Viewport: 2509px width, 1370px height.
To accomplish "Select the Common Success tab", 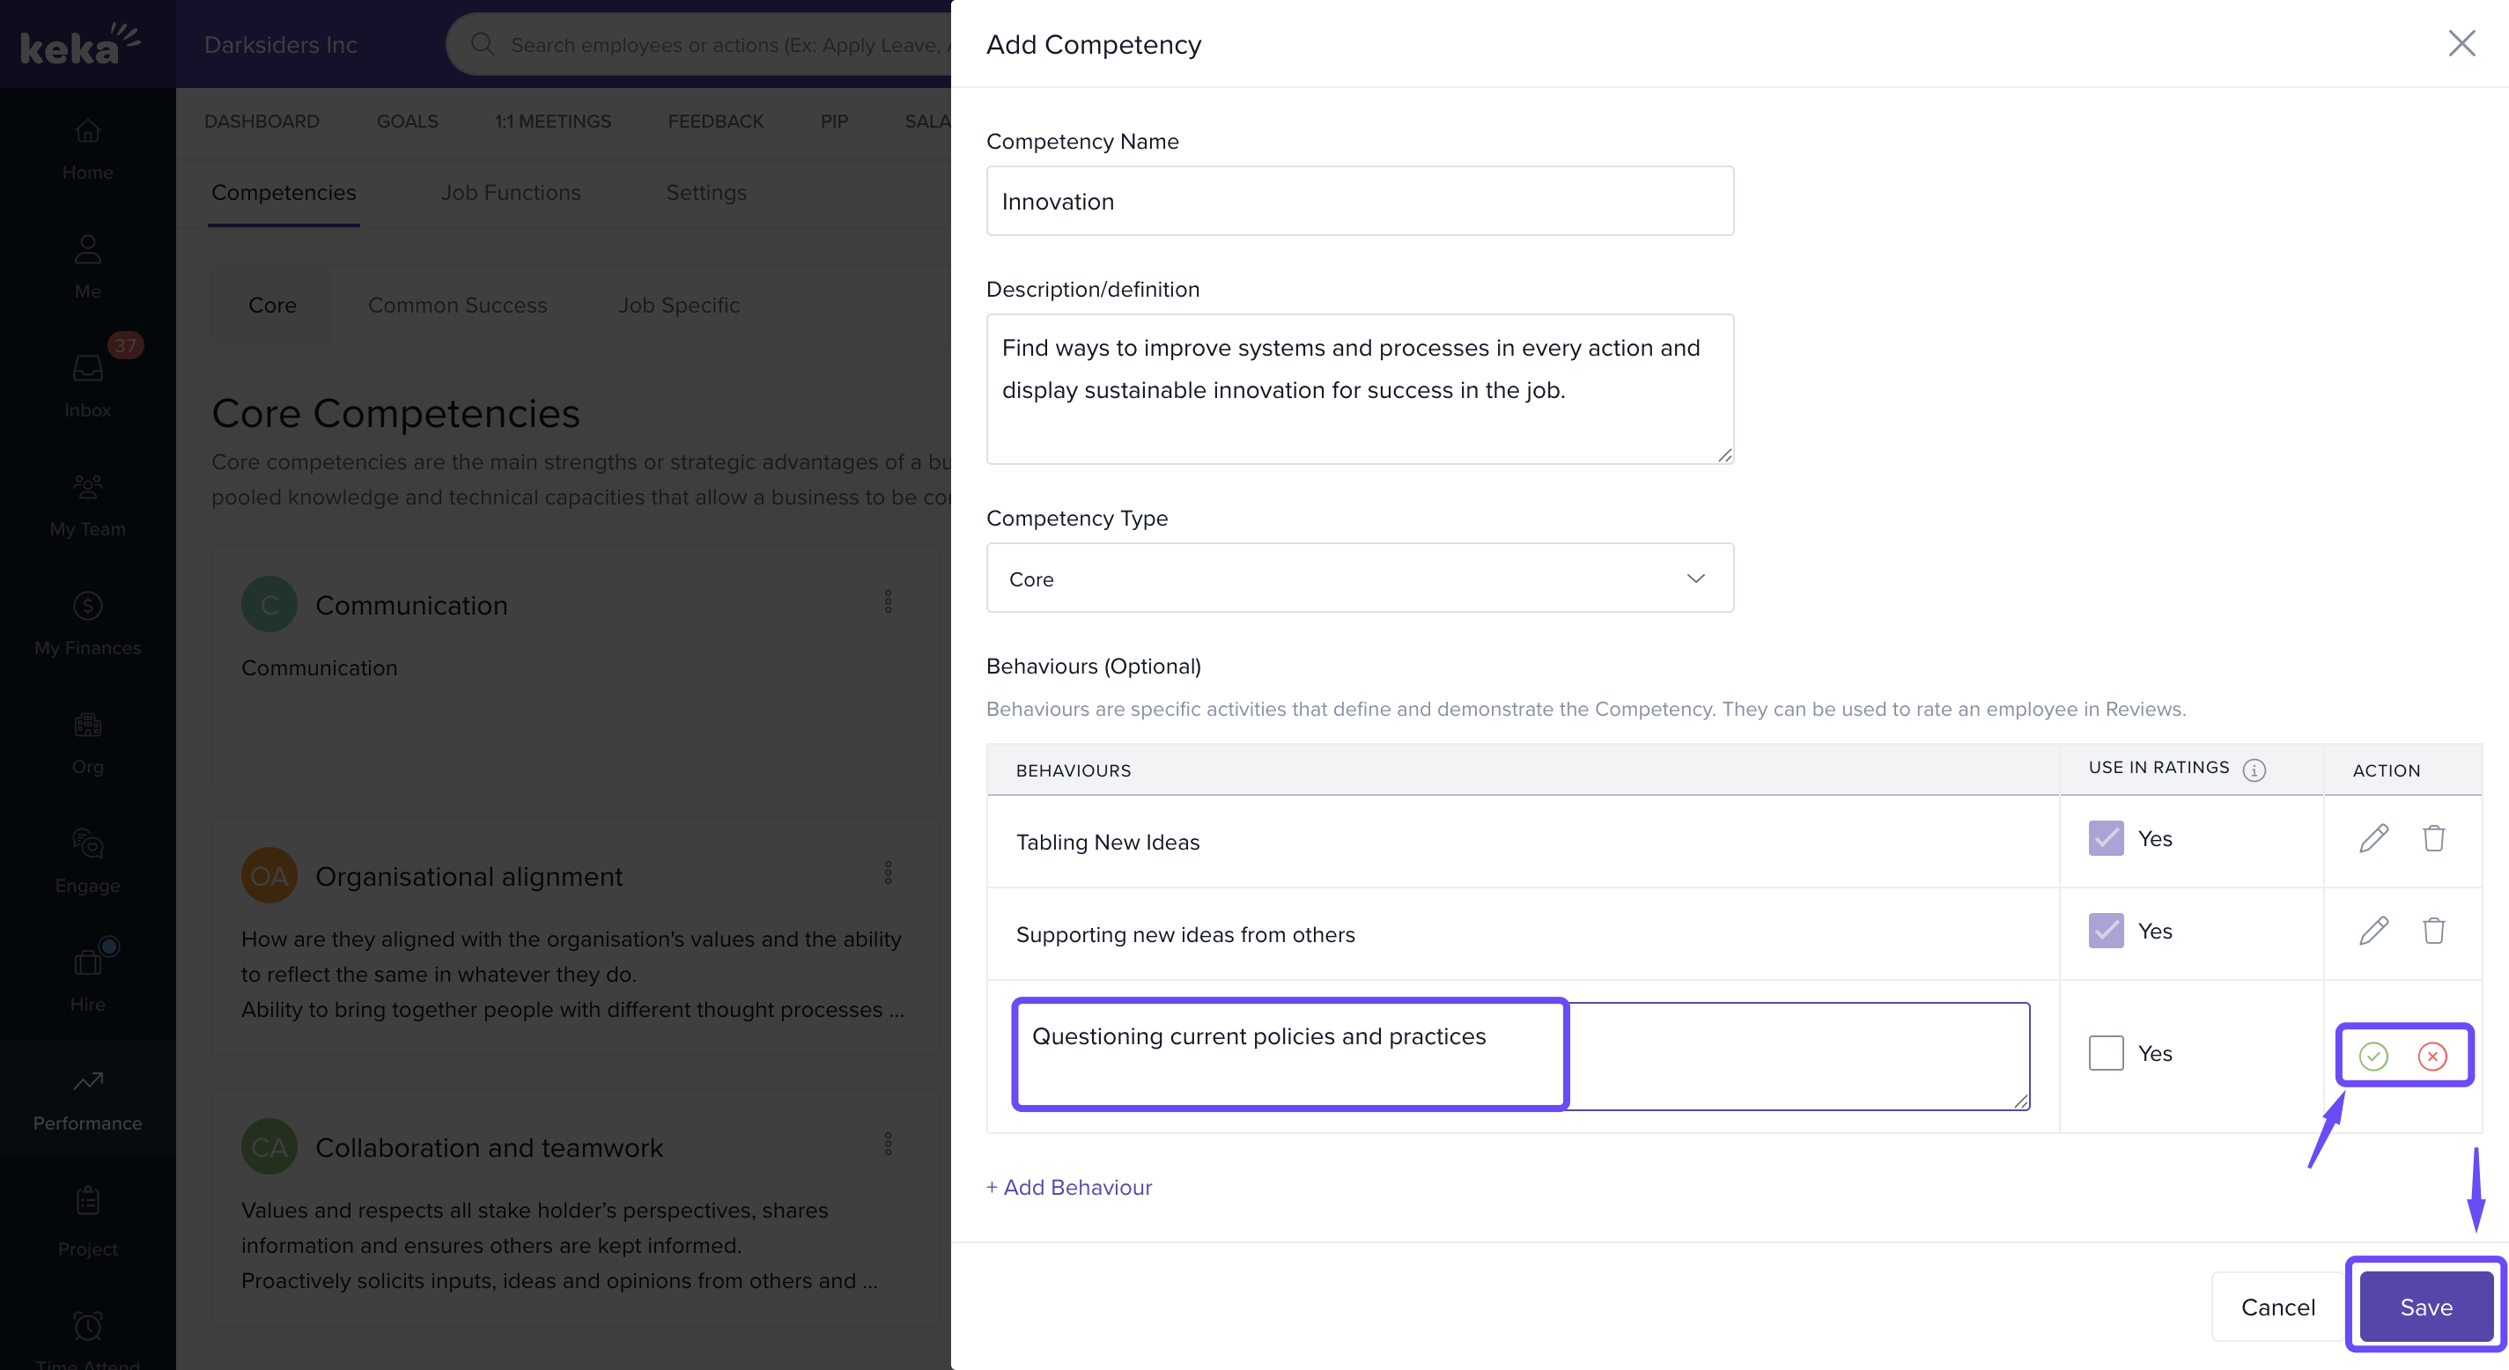I will point(457,305).
